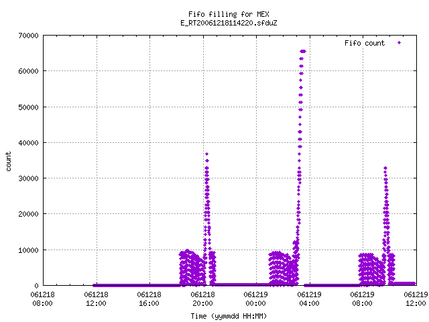Click the x-axis tick '061219 04:00'

coord(310,299)
